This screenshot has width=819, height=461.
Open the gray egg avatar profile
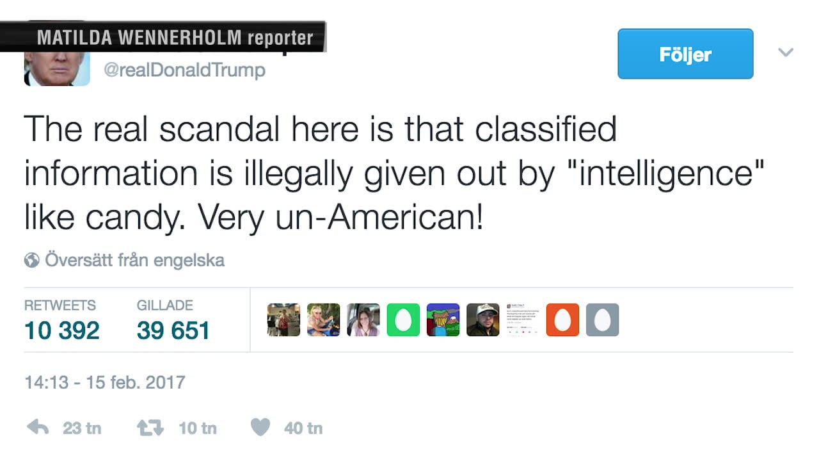[602, 319]
